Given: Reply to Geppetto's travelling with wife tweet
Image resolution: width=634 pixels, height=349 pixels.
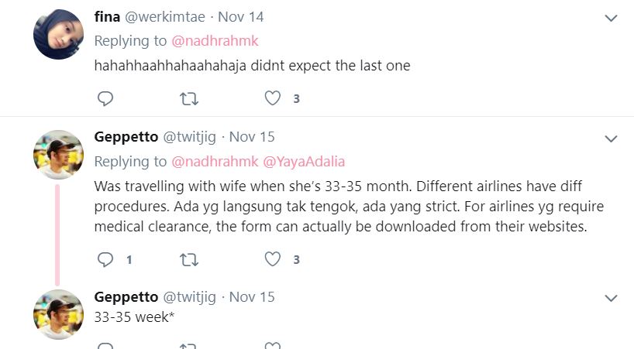Looking at the screenshot, I should coord(105,260).
